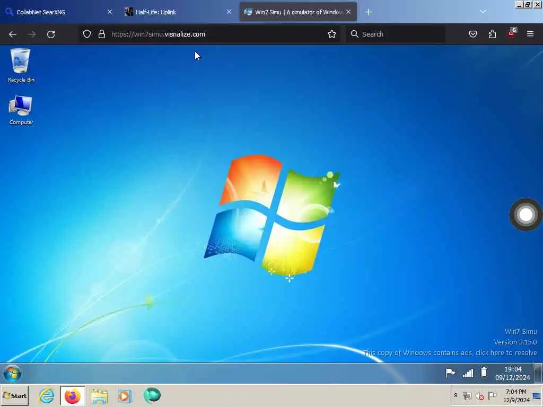Open the 19:04 clock in simulator taskbar
543x407 pixels.
click(513, 373)
